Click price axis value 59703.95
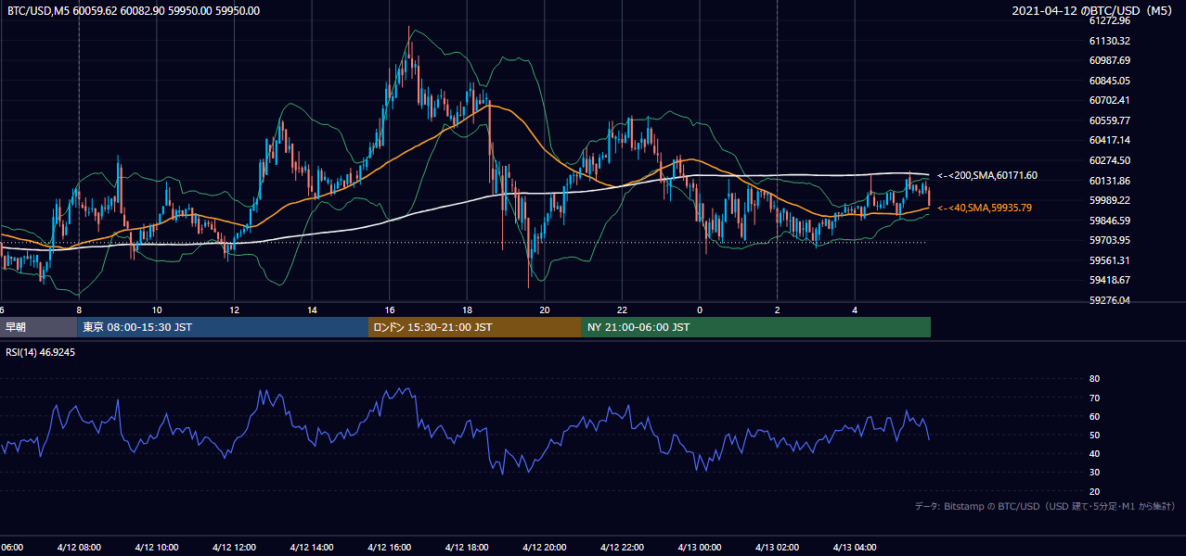This screenshot has width=1186, height=556. [1109, 240]
